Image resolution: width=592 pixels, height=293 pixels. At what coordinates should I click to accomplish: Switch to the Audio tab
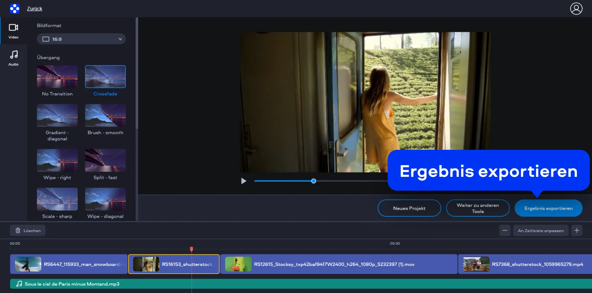click(14, 58)
